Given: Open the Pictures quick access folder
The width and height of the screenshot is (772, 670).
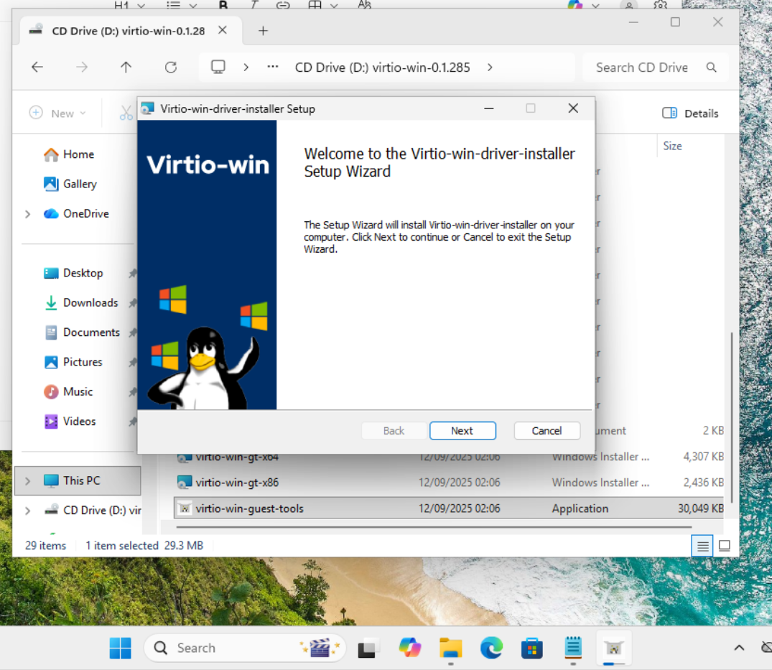Looking at the screenshot, I should pyautogui.click(x=73, y=363).
